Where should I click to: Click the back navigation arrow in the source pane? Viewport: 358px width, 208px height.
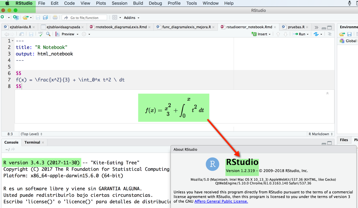coord(7,34)
